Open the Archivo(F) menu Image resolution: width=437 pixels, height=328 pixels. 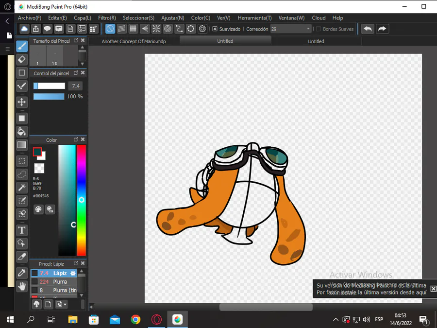point(30,18)
